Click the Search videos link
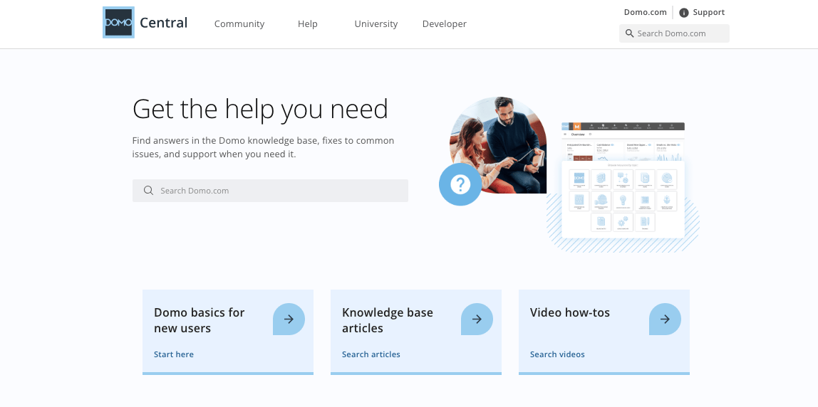The image size is (818, 407). 557,354
